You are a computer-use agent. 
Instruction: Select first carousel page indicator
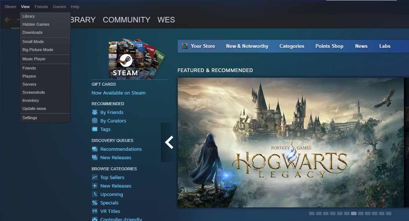click(312, 213)
